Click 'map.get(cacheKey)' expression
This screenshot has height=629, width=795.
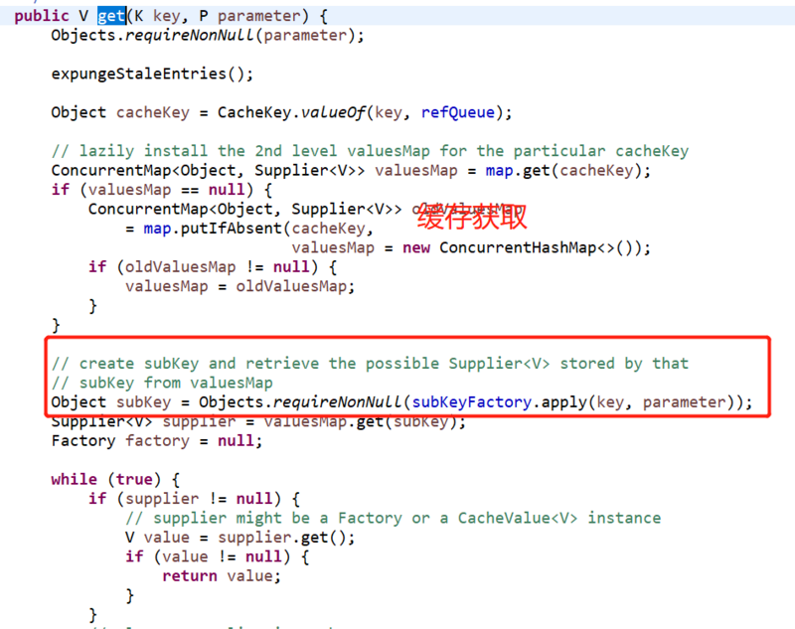coord(563,170)
